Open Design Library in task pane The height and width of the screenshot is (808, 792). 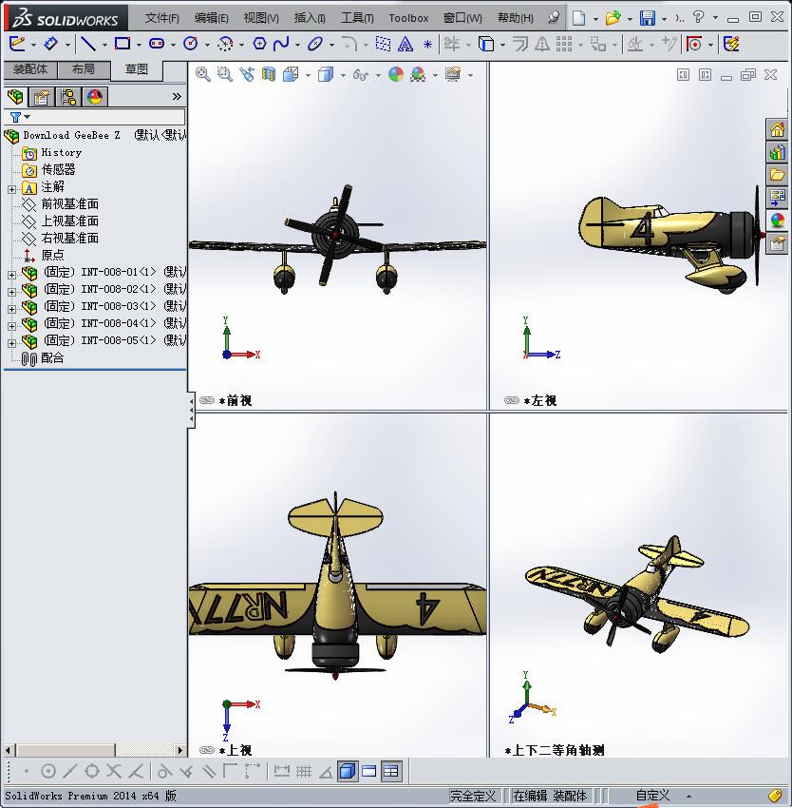777,152
